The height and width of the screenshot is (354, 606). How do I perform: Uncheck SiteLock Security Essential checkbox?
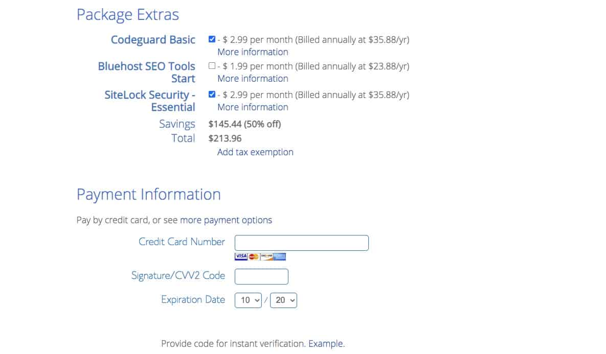pyautogui.click(x=212, y=94)
